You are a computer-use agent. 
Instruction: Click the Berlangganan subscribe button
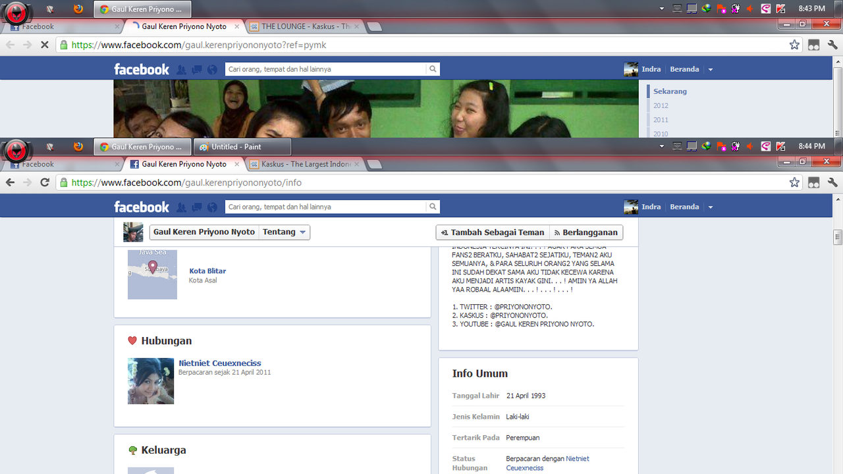585,232
